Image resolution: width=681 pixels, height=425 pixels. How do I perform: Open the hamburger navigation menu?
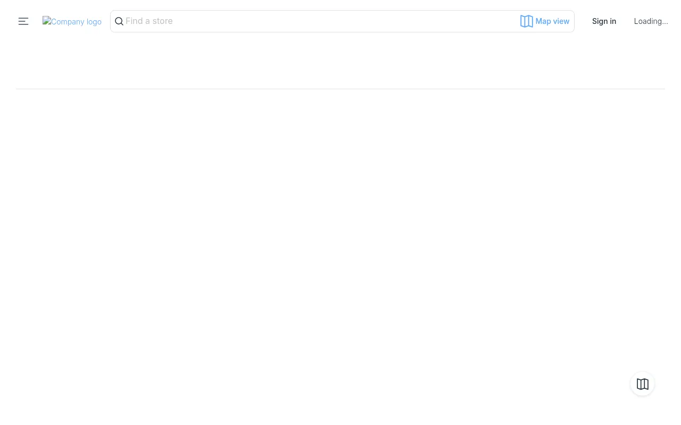23,21
